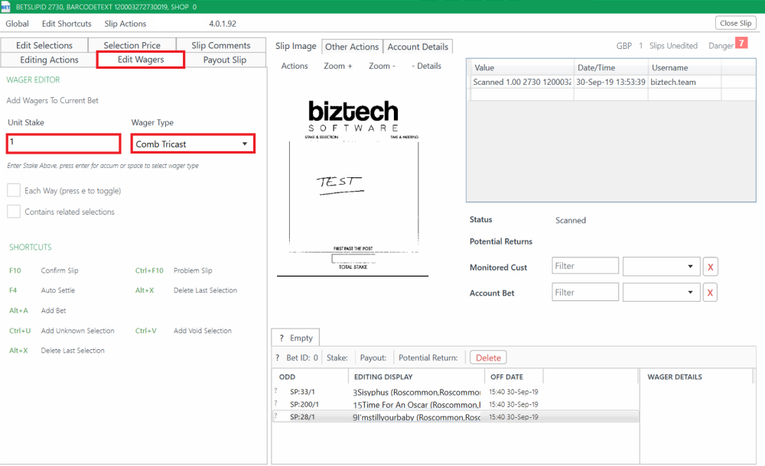Click the question mark beside Bet ID
765x466 pixels.
click(276, 357)
